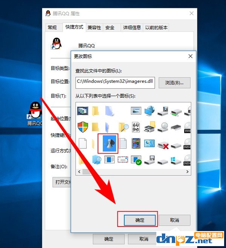
Task: Pick the Windows security shield icon
Action: point(83,127)
